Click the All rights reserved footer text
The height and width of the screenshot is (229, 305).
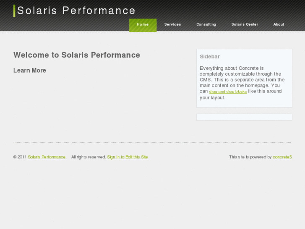[88, 157]
